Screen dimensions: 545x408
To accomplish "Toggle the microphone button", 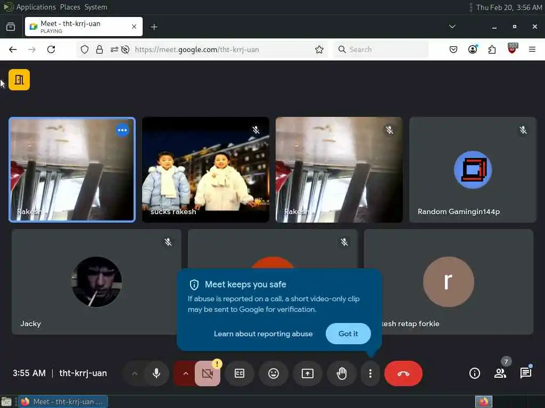I will pos(156,373).
